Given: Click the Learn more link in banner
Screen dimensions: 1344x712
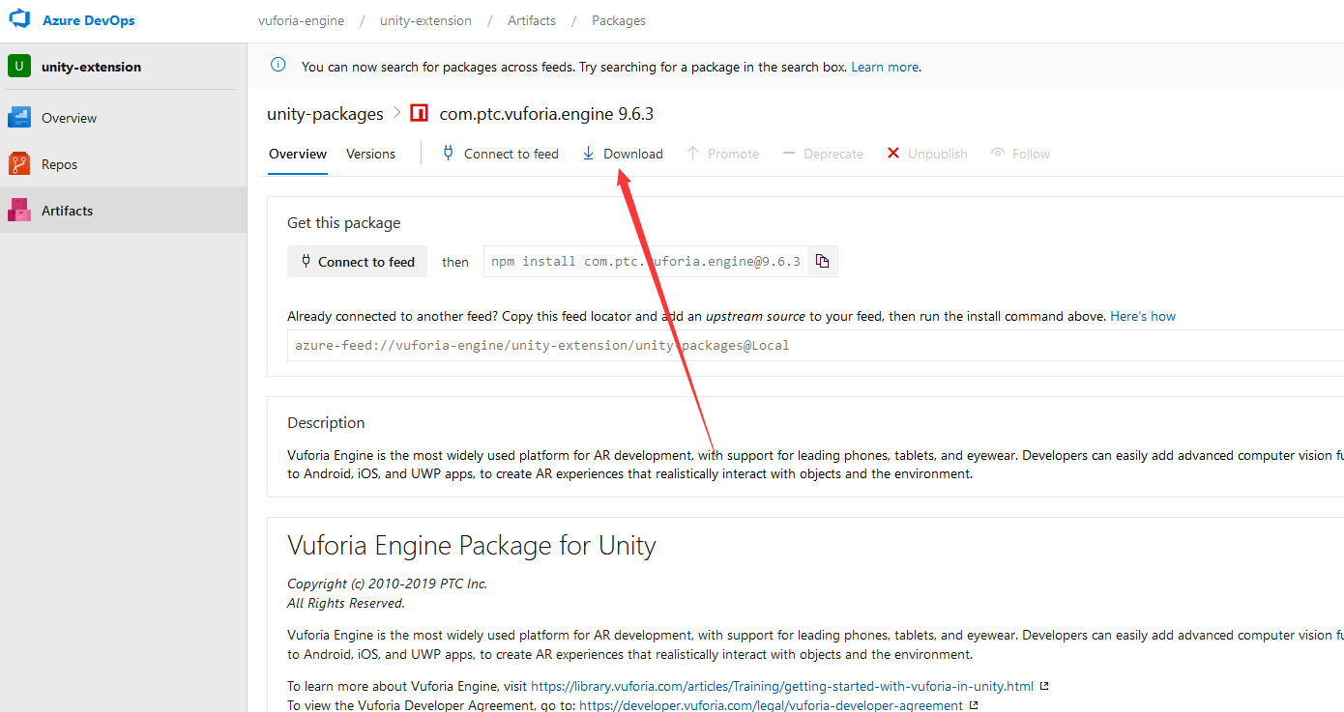Looking at the screenshot, I should click(x=885, y=67).
